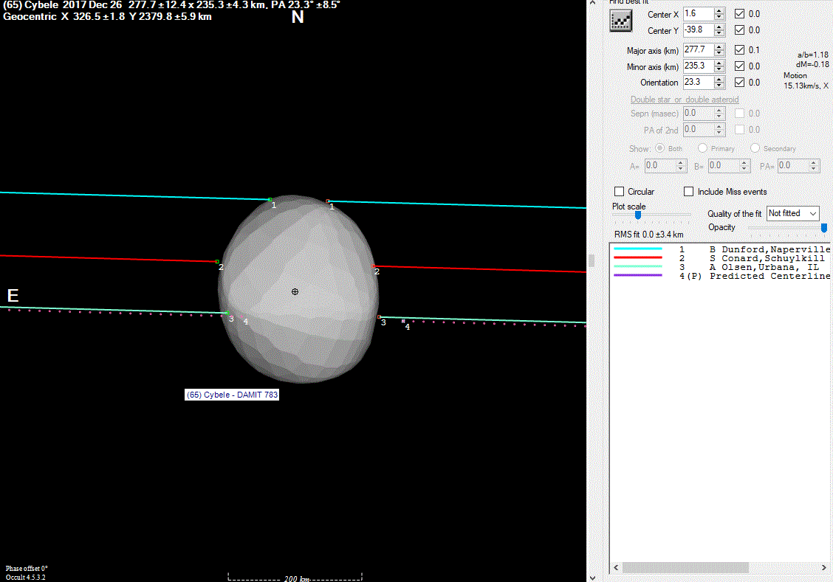833x582 pixels.
Task: Increase Major axis with the spinner up arrow
Action: click(x=719, y=46)
